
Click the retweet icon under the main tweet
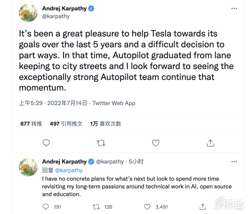pyautogui.click(x=101, y=143)
